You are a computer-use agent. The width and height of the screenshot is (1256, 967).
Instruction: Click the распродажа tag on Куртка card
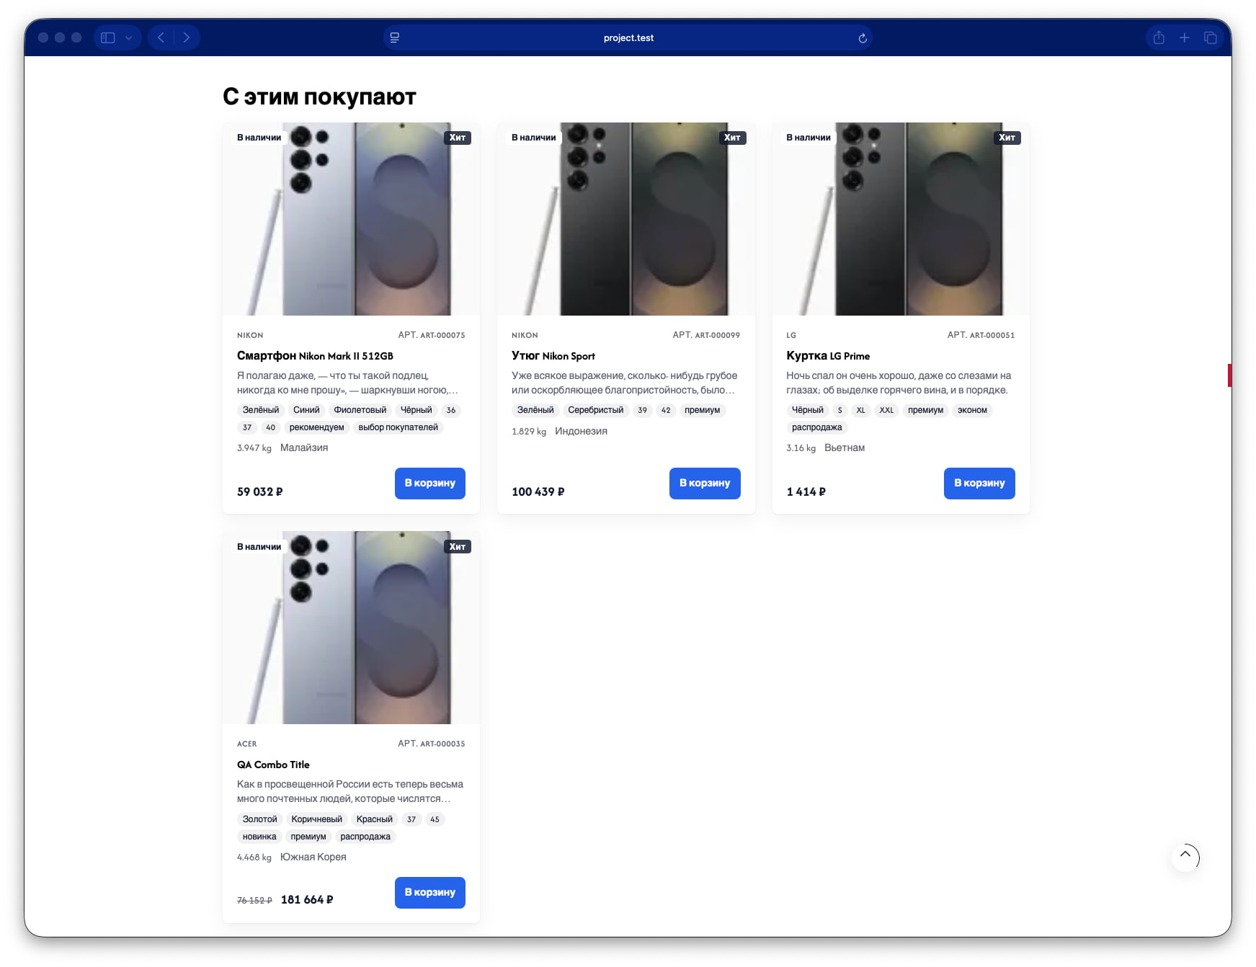click(817, 427)
